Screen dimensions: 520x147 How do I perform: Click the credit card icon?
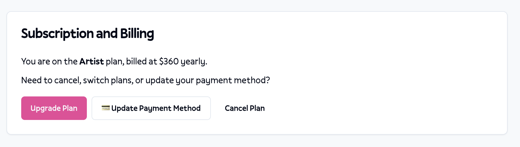[x=105, y=108]
